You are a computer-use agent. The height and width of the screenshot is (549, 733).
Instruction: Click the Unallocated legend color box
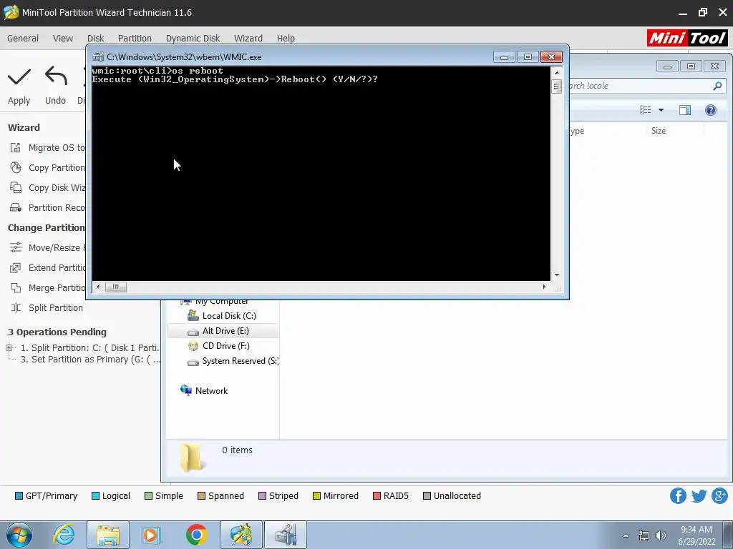click(x=427, y=496)
